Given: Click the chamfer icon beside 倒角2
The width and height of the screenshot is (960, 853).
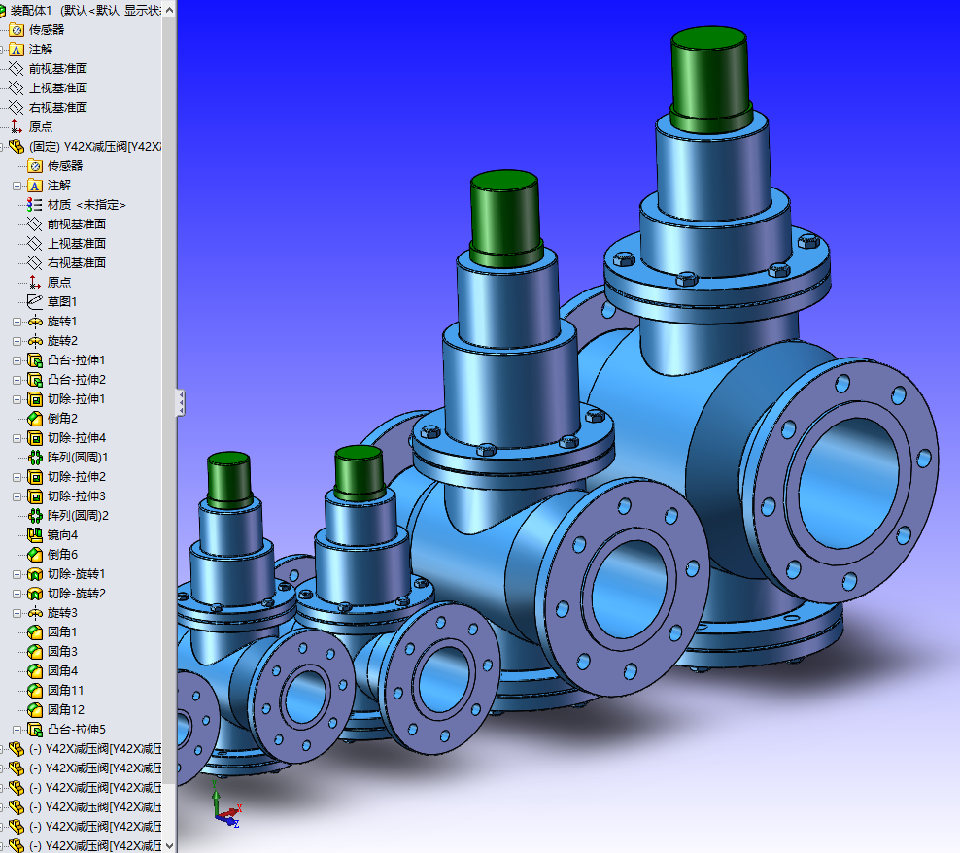Looking at the screenshot, I should (35, 419).
